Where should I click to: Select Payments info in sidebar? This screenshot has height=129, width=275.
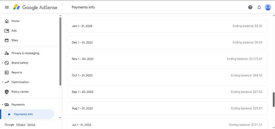point(23,114)
